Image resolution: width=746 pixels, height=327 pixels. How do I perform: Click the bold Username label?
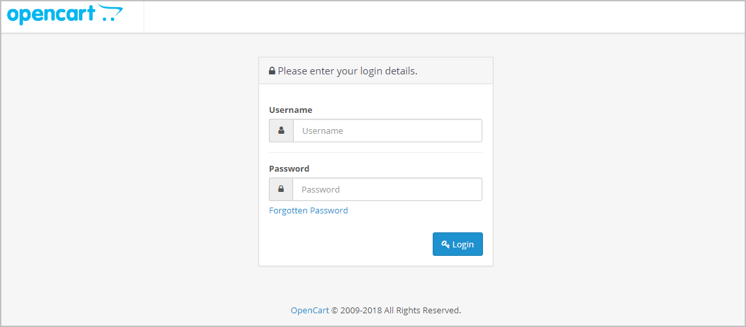(290, 110)
